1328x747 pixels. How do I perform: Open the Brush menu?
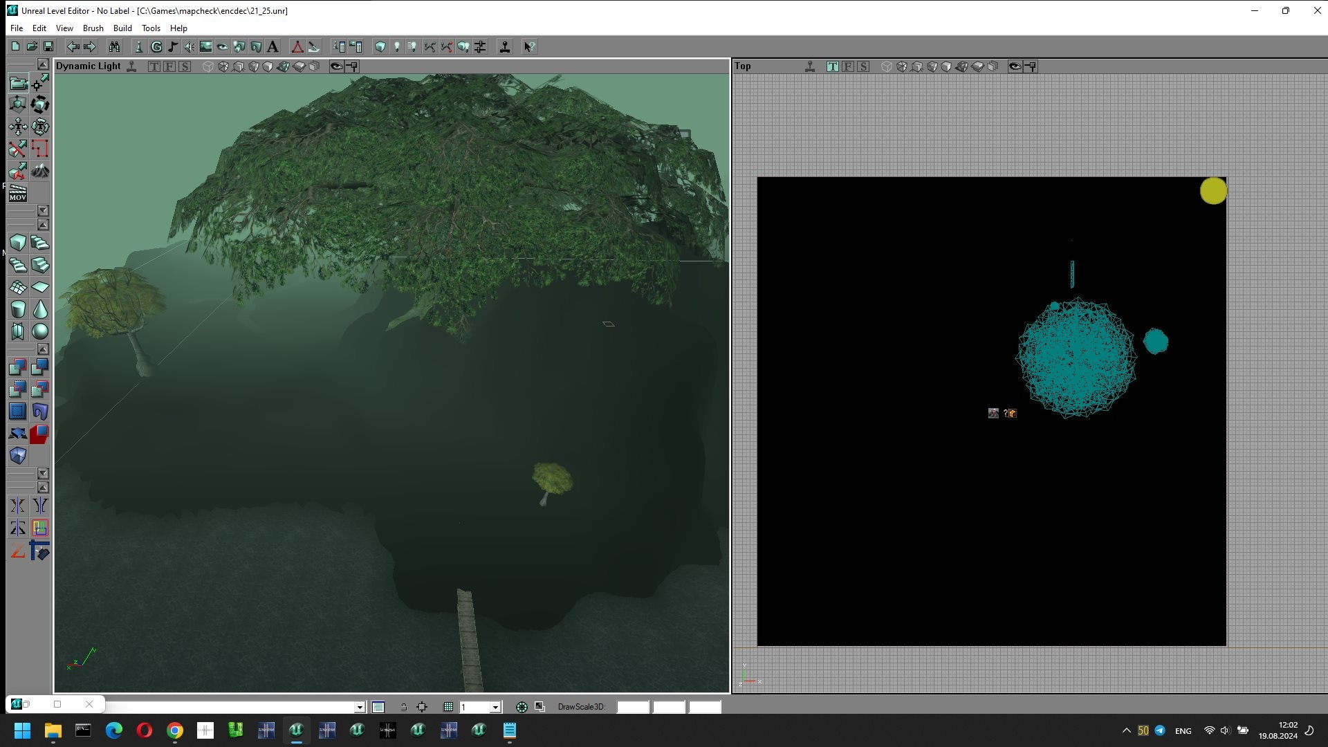[93, 28]
